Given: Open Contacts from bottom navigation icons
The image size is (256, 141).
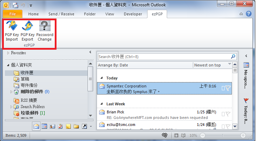Looking at the screenshot, I should coord(52,126).
